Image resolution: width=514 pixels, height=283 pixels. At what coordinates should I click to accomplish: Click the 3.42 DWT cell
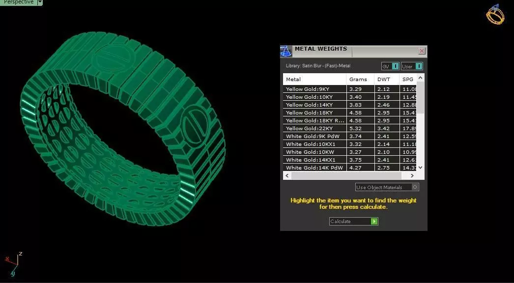(387, 128)
